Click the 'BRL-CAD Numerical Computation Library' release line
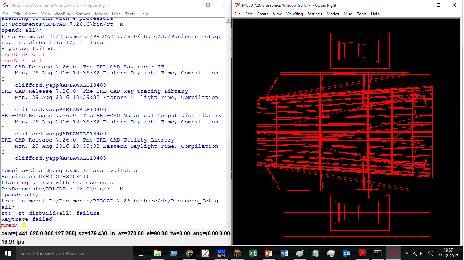 click(112, 116)
